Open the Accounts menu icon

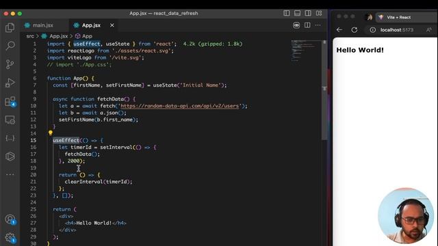pyautogui.click(x=10, y=219)
